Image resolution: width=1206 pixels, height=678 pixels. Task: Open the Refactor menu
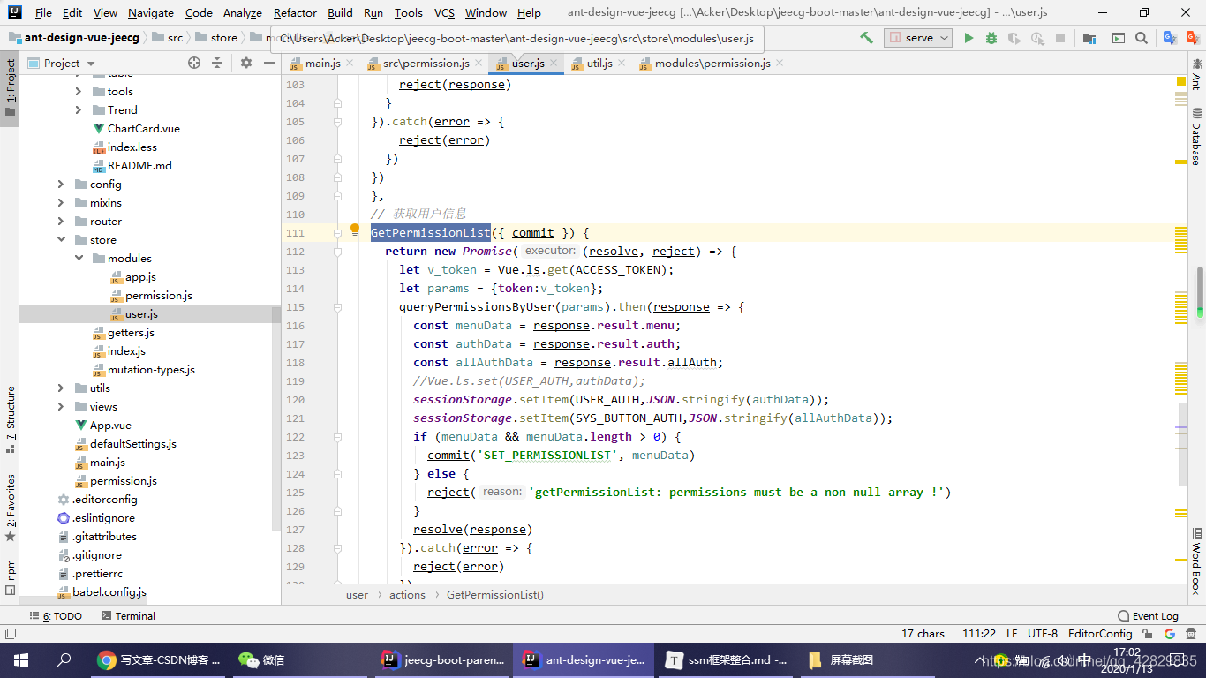tap(295, 12)
